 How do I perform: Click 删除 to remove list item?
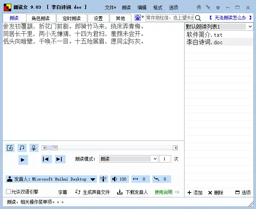(x=216, y=193)
